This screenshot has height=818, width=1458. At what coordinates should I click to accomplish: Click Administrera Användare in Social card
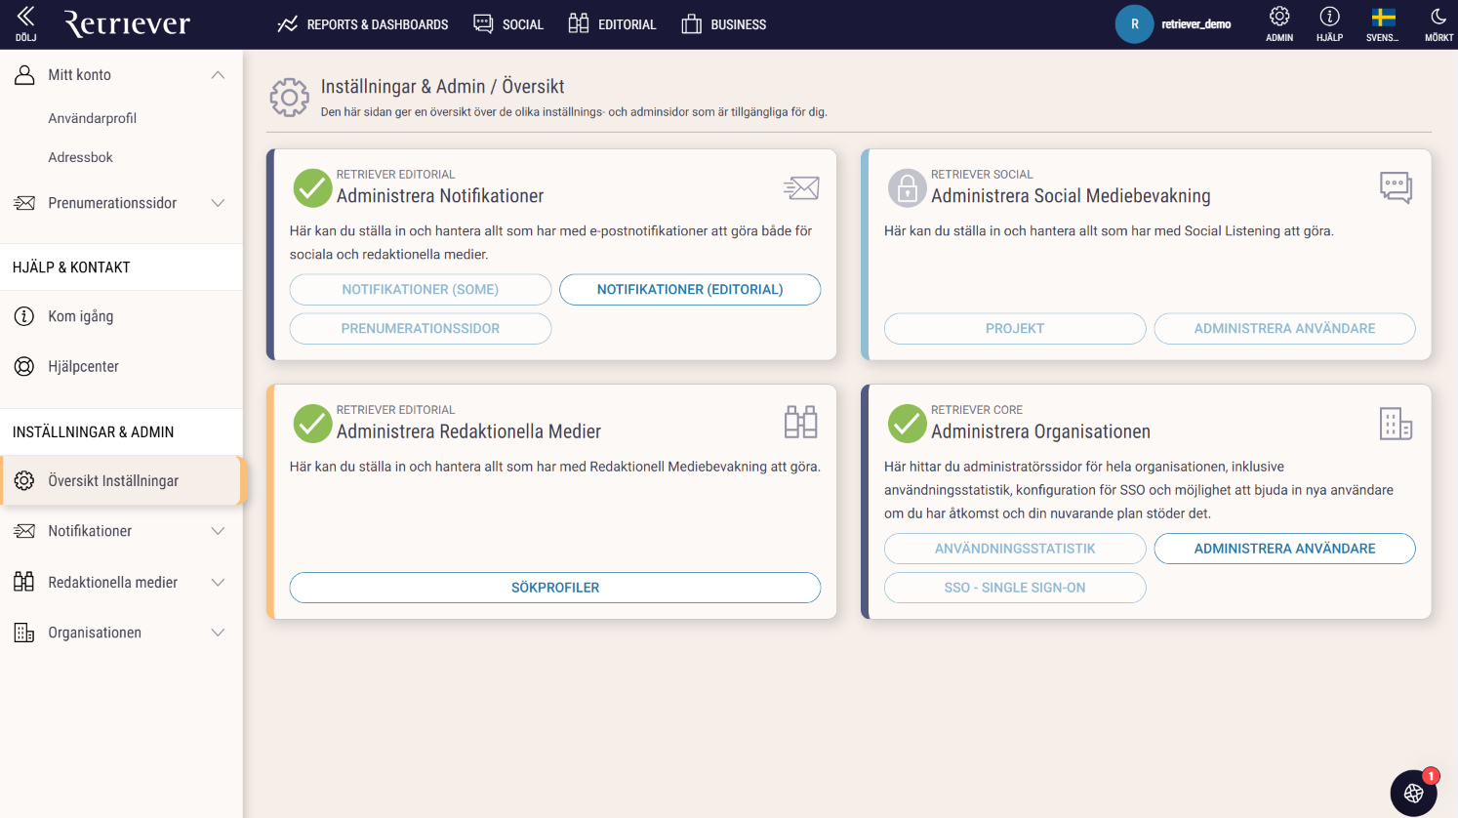[x=1284, y=329]
